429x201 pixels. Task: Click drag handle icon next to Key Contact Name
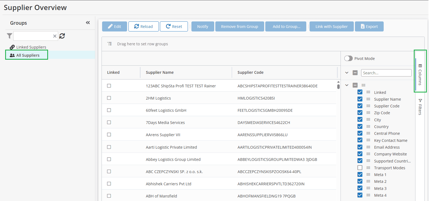click(368, 140)
